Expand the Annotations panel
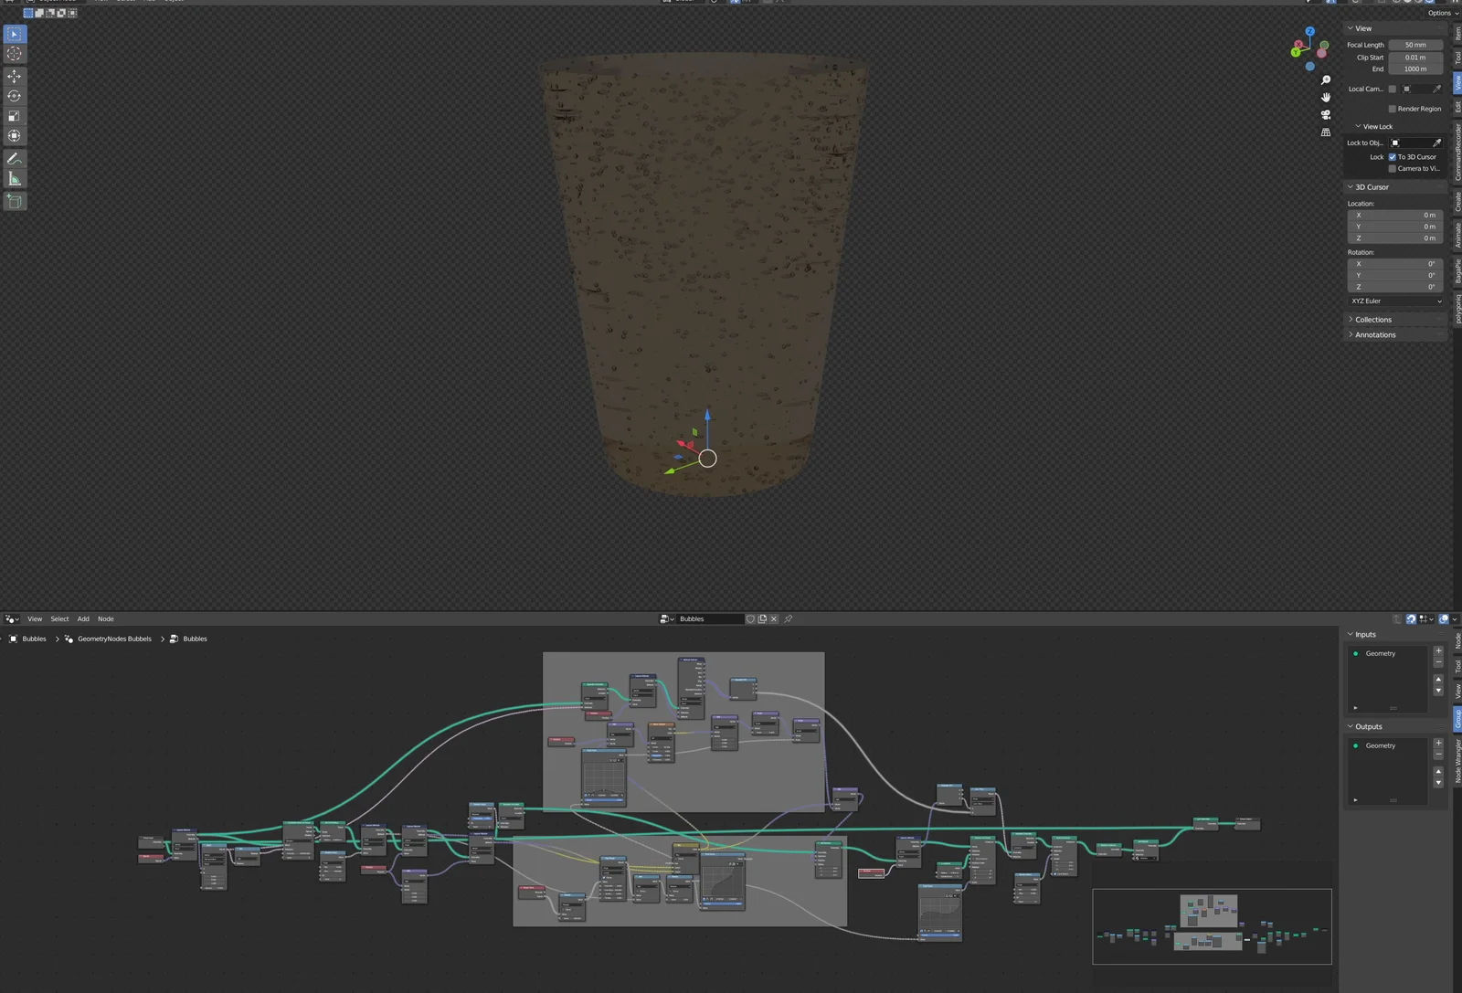The image size is (1462, 993). pyautogui.click(x=1374, y=335)
